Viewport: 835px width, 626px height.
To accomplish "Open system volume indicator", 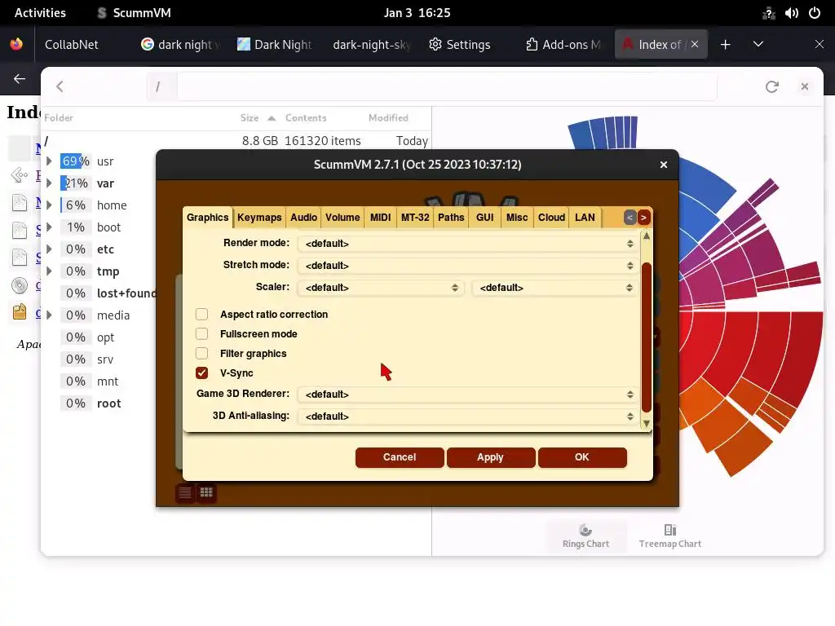I will pos(791,13).
